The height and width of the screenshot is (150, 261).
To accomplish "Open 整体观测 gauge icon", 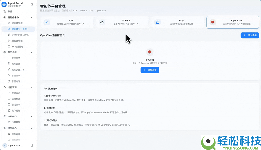I will [9, 93].
